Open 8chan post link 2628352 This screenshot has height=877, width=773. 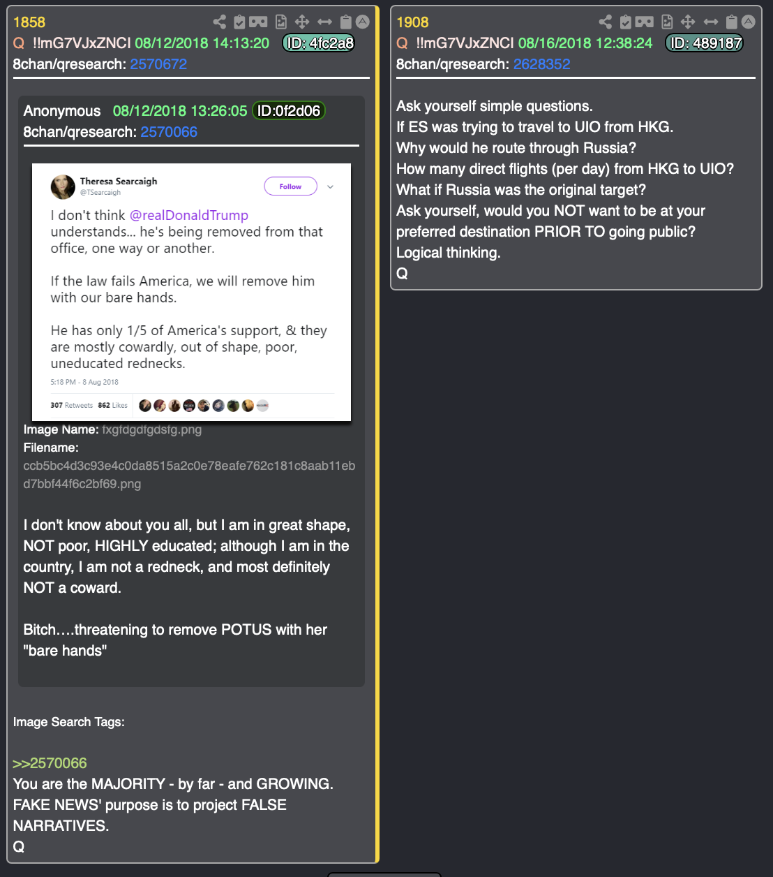tap(542, 64)
